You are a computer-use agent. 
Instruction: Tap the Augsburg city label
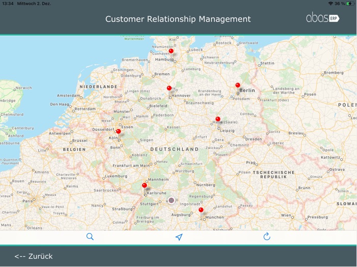181,215
